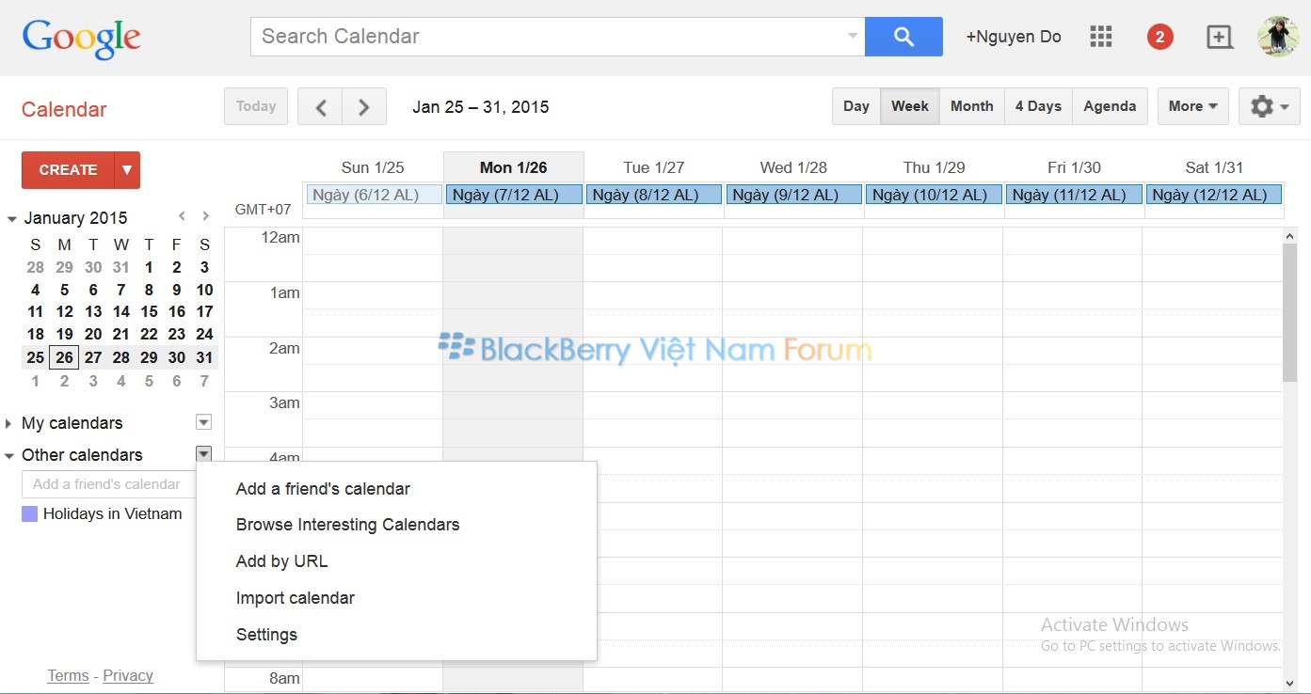Open the More dropdown
Viewport: 1311px width, 694px height.
[x=1192, y=106]
